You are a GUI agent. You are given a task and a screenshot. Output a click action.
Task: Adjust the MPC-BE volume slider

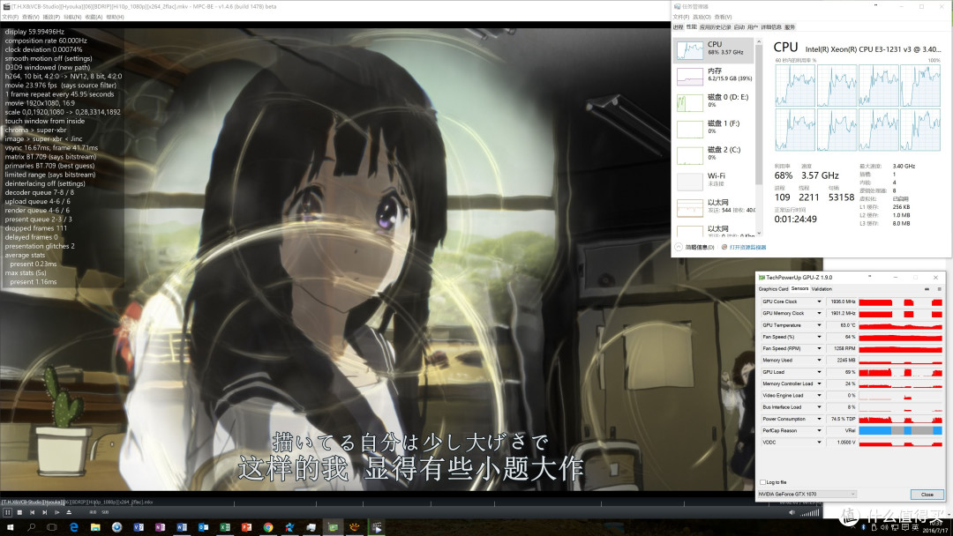click(x=809, y=512)
